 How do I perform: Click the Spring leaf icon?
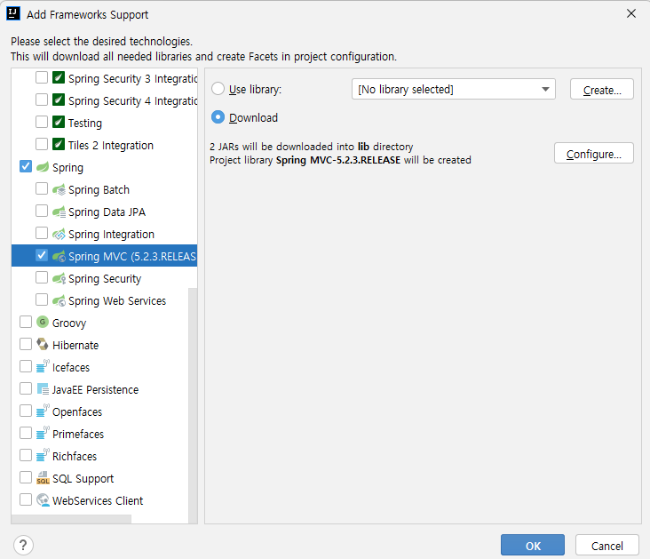(x=43, y=167)
